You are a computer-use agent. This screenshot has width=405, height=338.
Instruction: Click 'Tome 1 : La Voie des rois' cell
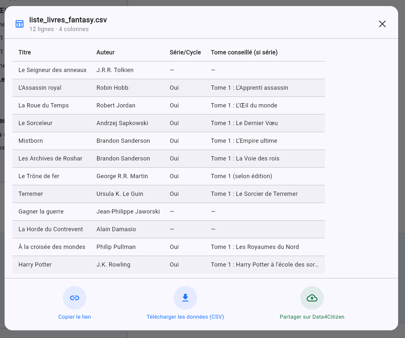[x=245, y=159]
